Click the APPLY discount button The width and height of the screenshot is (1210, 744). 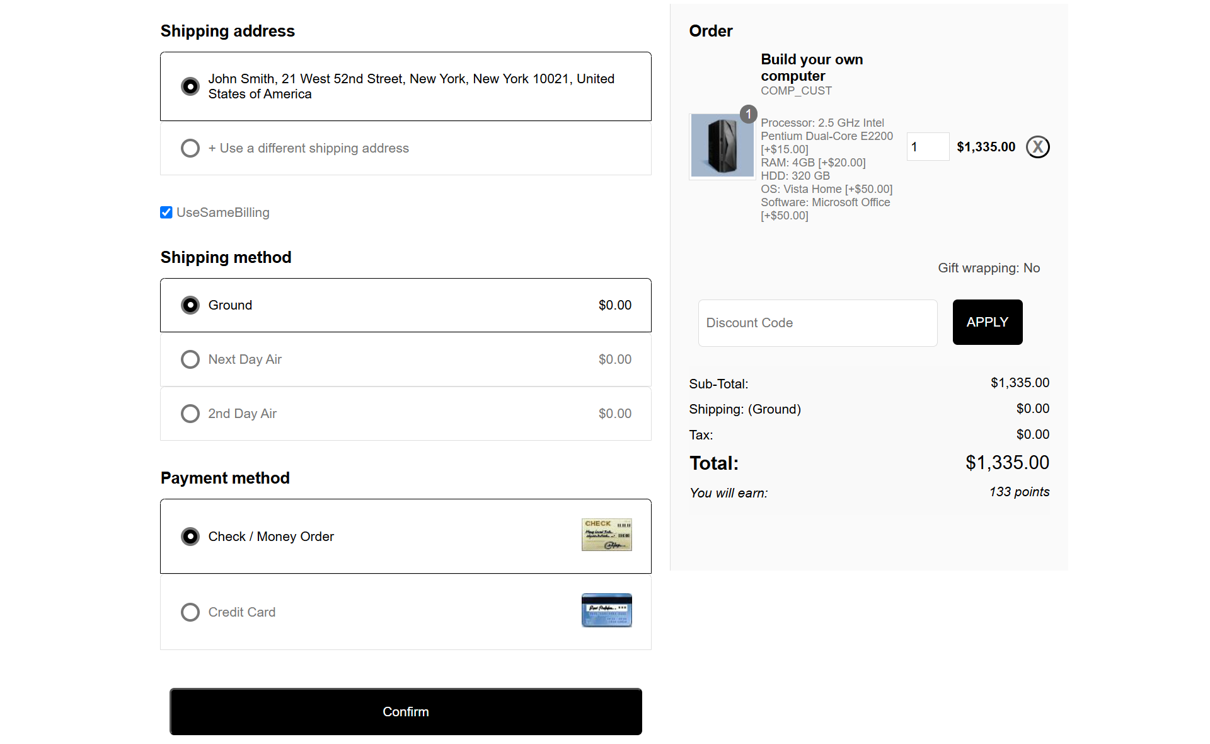tap(987, 322)
